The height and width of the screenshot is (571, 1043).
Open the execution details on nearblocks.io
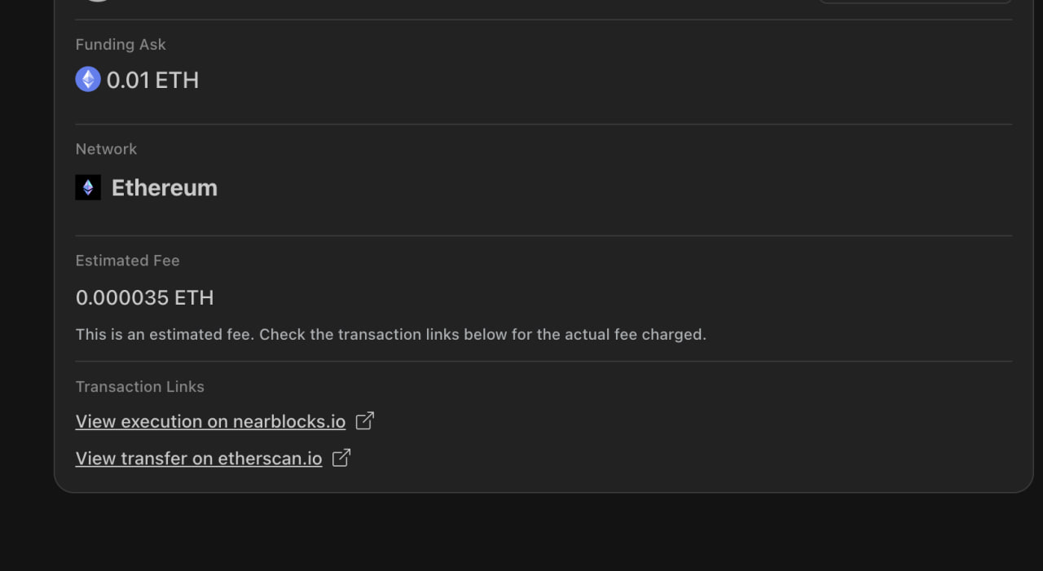[x=209, y=421]
